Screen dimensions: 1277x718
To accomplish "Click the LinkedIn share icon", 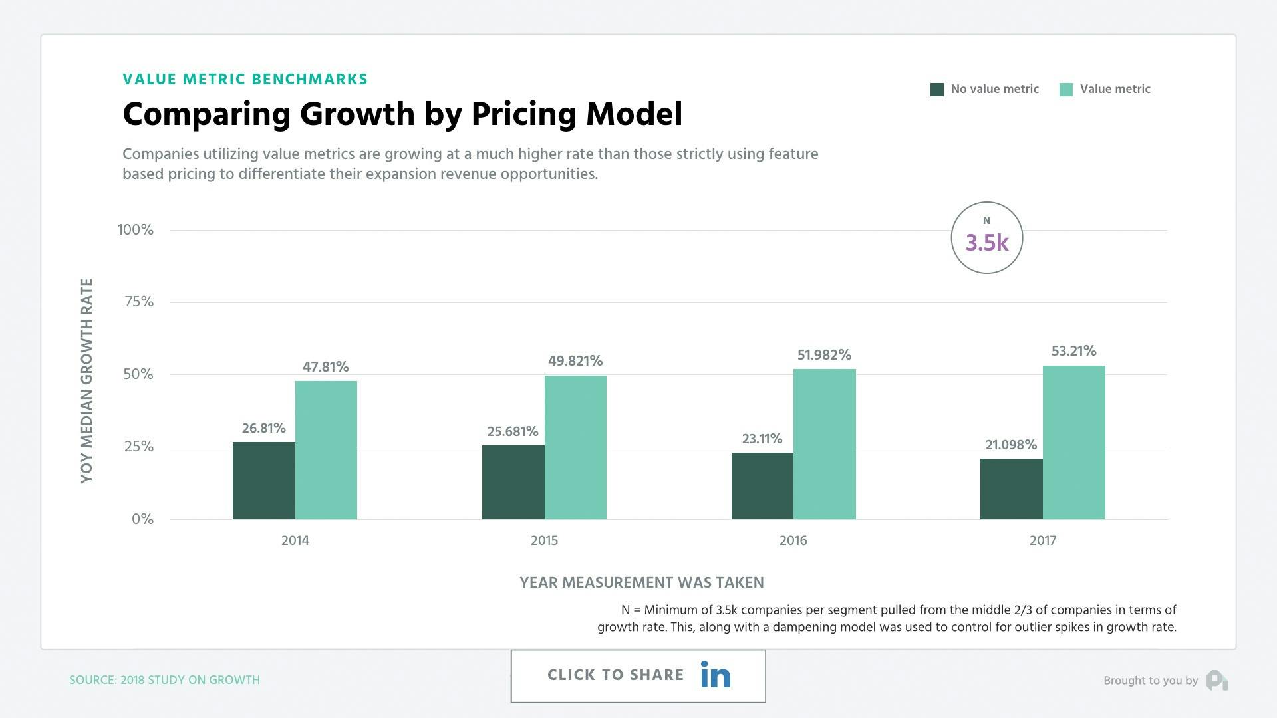I will [715, 675].
